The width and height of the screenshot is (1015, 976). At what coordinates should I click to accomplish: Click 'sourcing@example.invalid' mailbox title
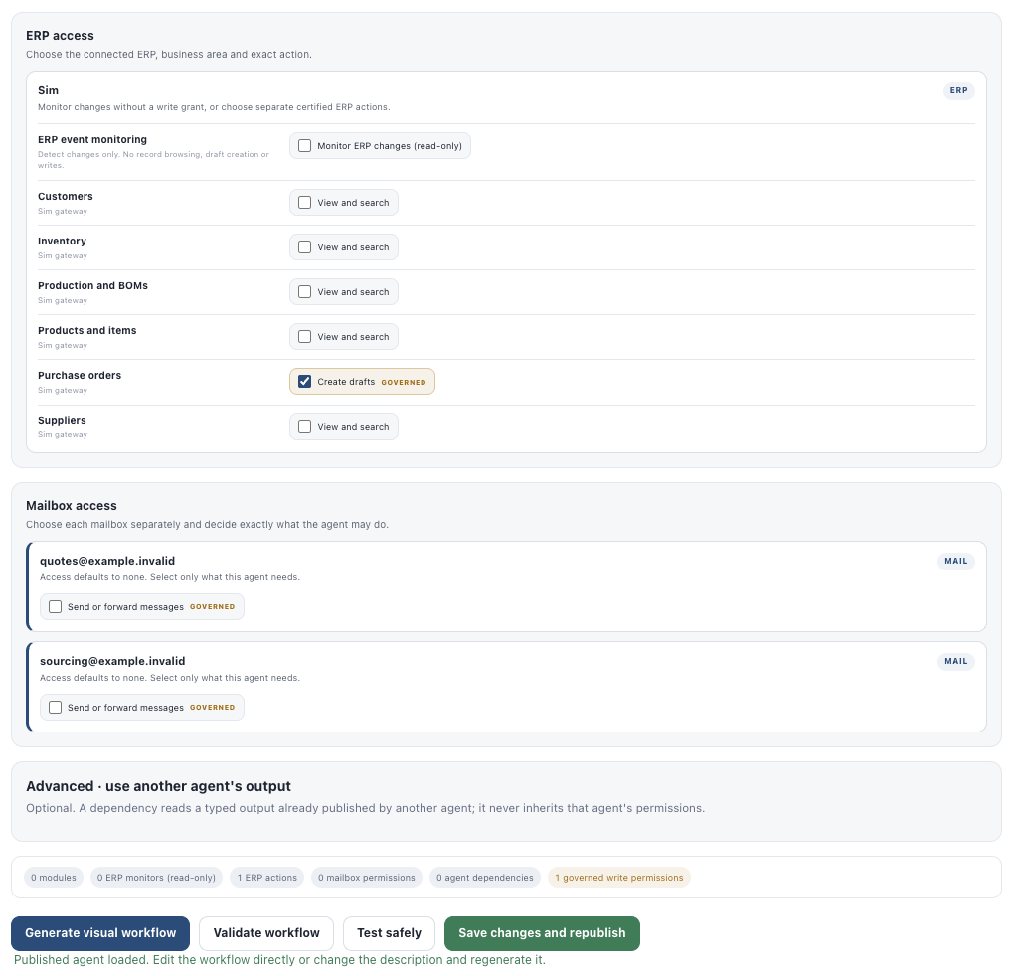click(x=112, y=661)
